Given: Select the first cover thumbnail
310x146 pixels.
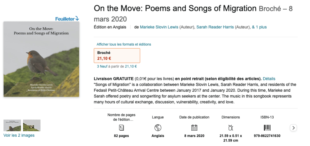Looking at the screenshot, I should click(12, 125).
